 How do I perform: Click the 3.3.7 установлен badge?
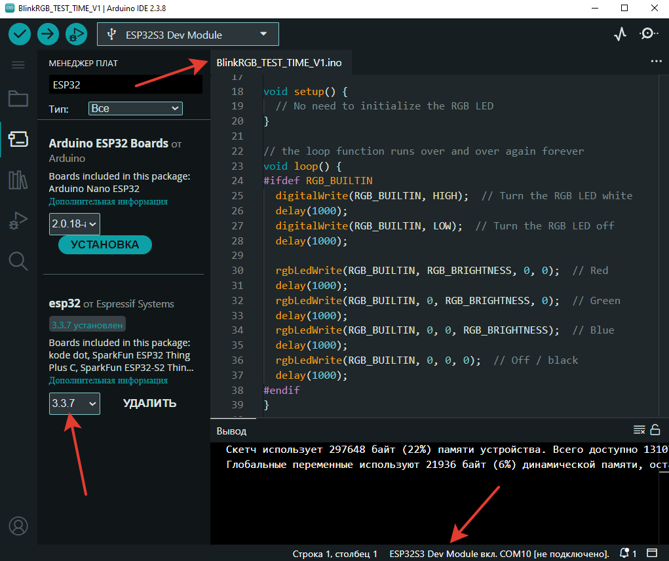[x=87, y=324]
